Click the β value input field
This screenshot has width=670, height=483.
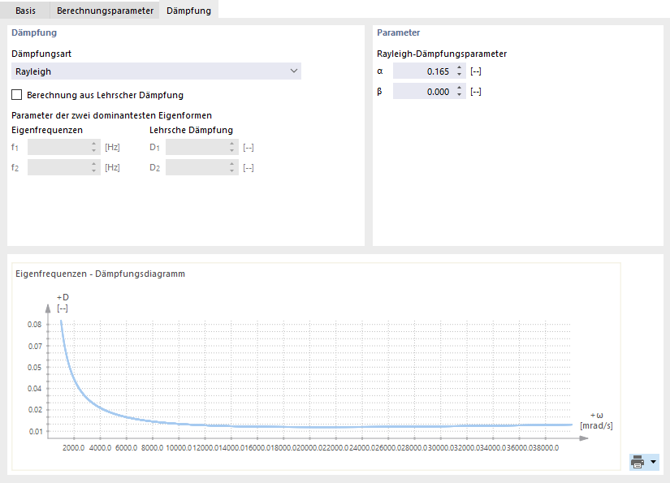point(422,92)
